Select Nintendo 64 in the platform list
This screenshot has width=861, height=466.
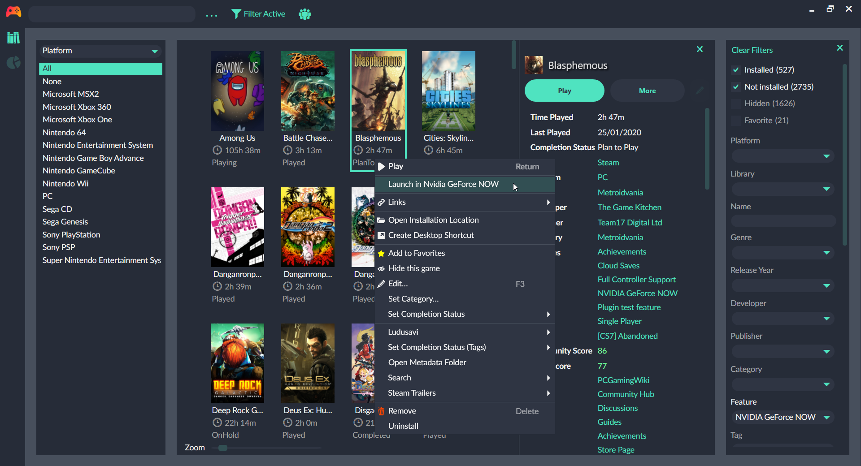100,133
